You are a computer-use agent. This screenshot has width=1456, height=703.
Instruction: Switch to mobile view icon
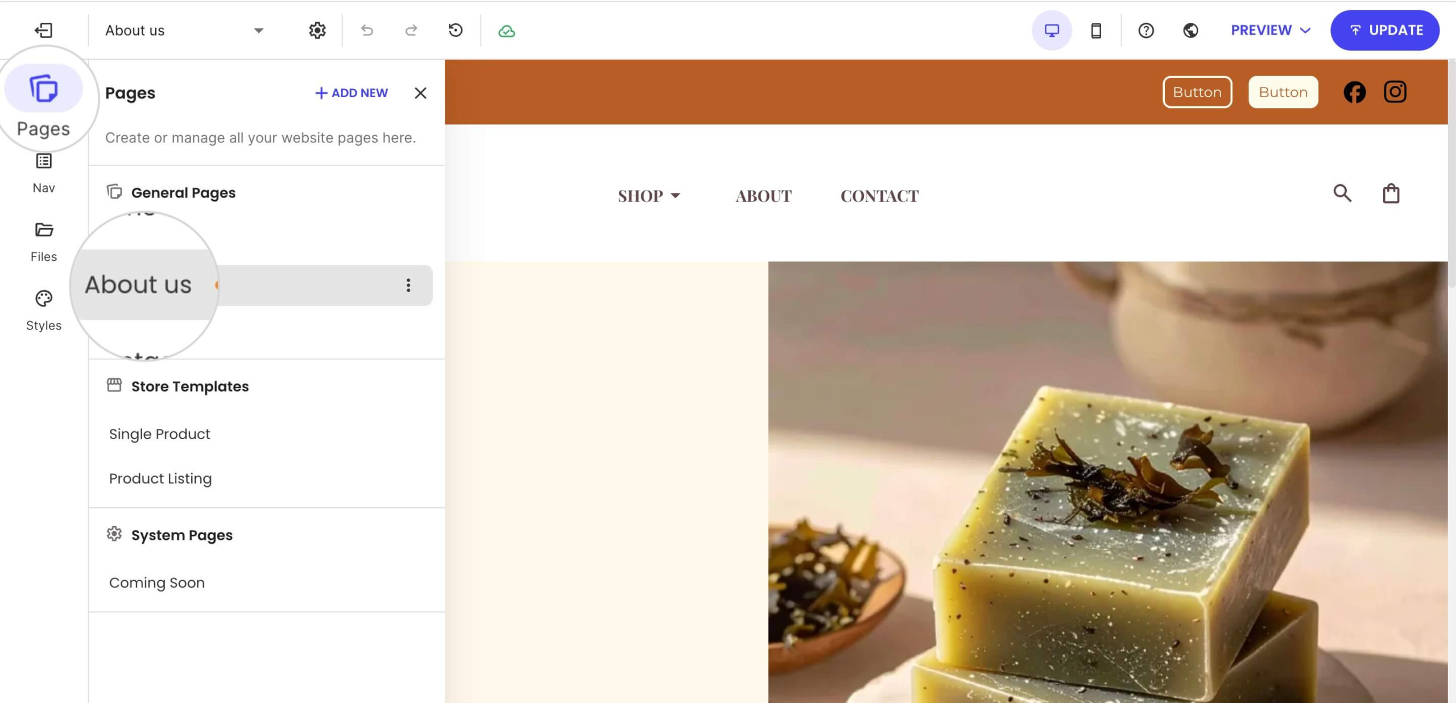[1096, 30]
